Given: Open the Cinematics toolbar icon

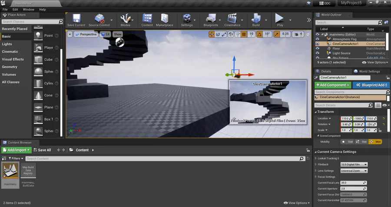Looking at the screenshot, I should click(232, 20).
